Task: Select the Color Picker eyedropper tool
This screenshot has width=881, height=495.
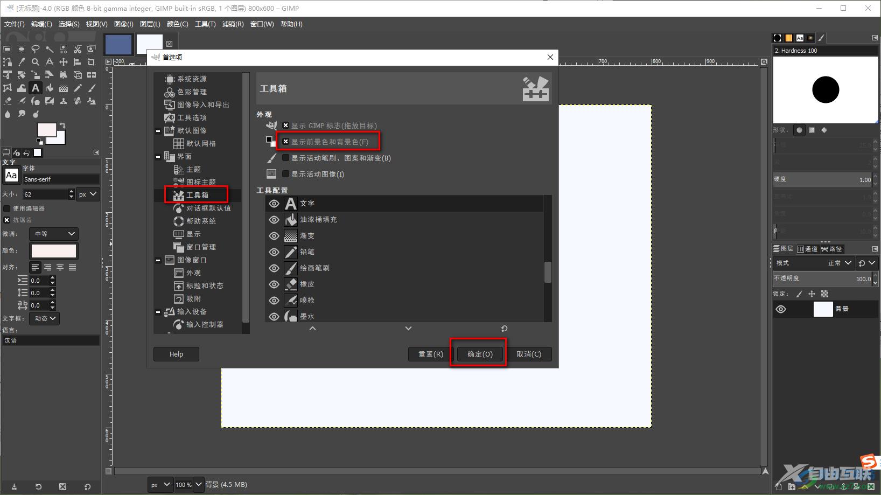Action: [22, 62]
